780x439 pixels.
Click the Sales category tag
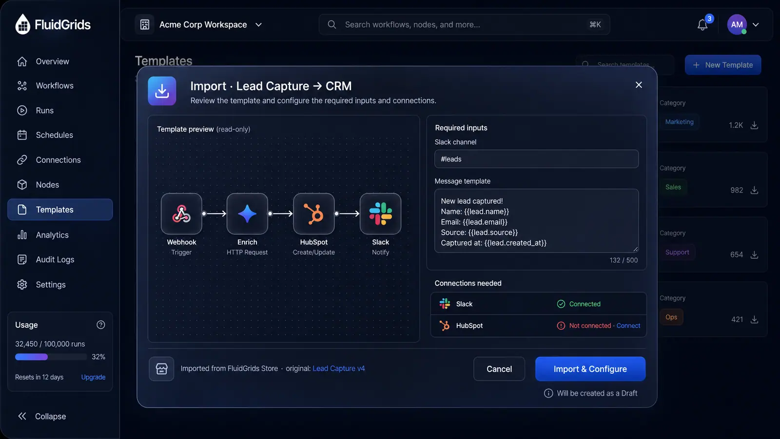[673, 187]
